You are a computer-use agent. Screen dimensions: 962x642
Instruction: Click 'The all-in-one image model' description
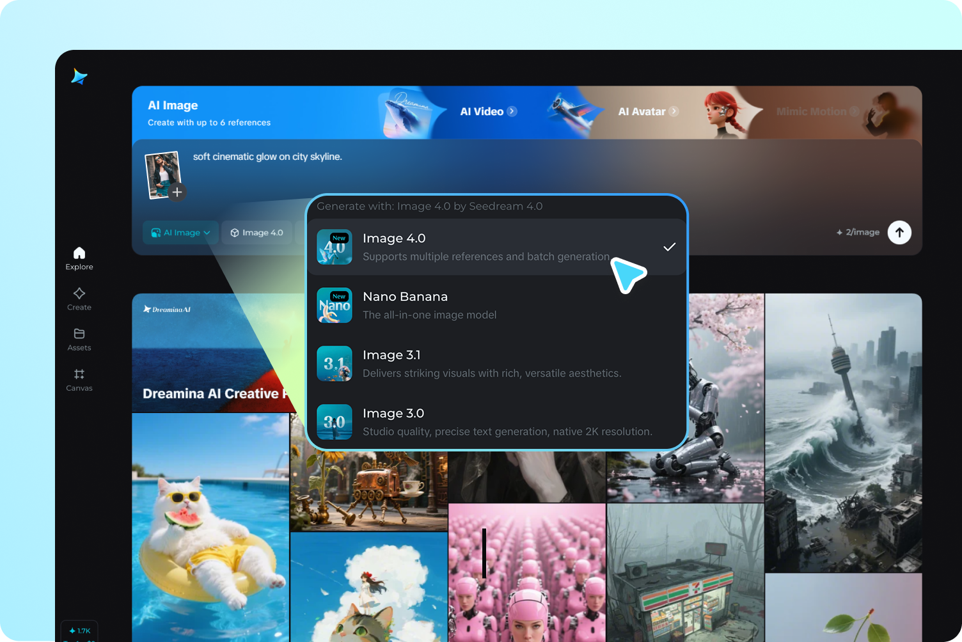[x=430, y=315]
